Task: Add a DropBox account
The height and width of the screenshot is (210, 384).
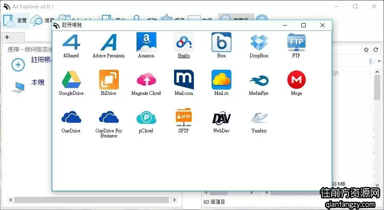Action: point(259,46)
